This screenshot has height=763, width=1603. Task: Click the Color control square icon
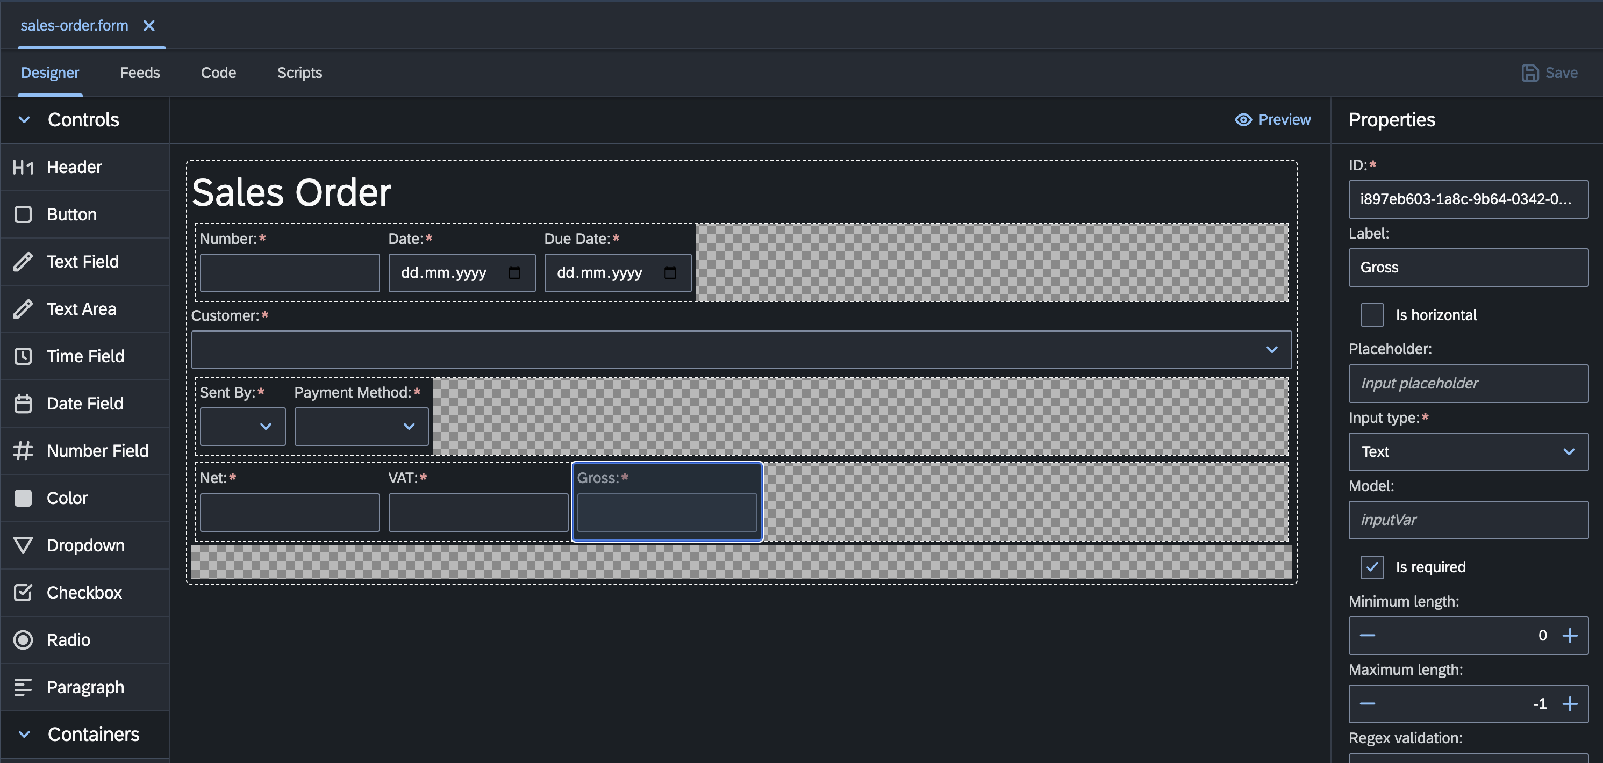(23, 498)
